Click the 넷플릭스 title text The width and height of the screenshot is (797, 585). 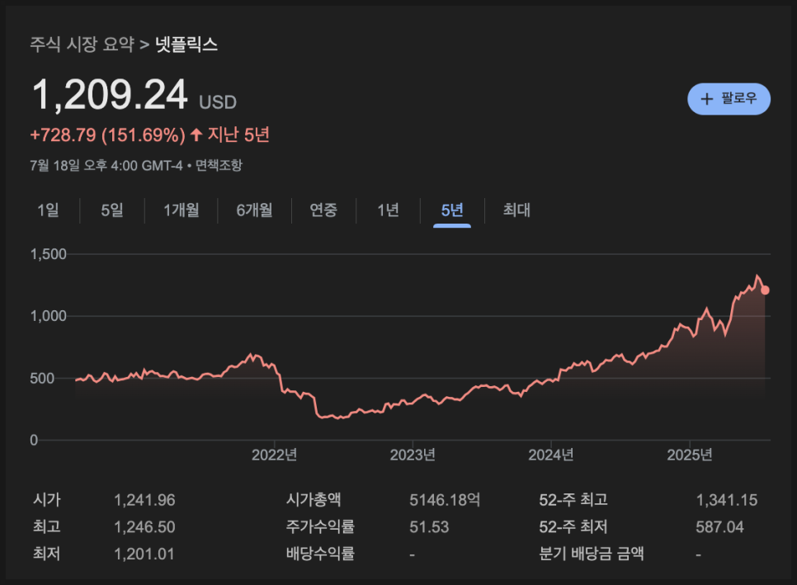tap(186, 45)
